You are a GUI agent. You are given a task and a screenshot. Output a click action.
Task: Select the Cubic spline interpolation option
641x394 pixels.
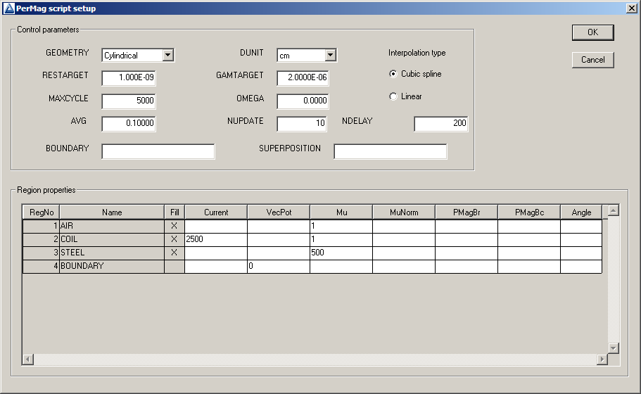point(393,74)
